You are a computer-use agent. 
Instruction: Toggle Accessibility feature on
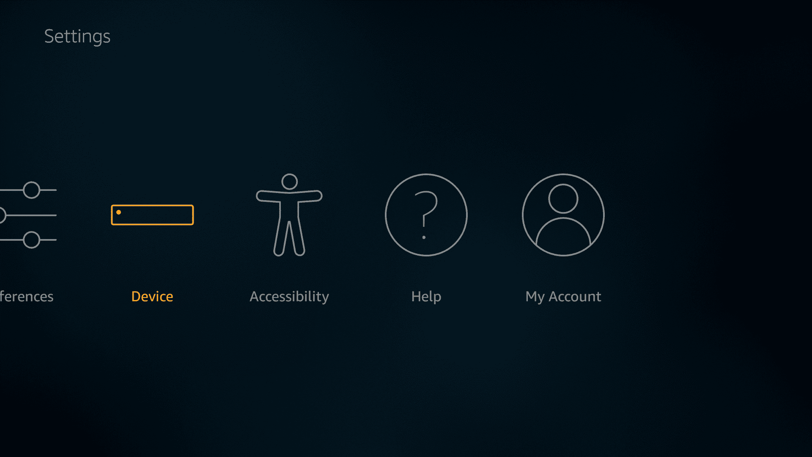tap(289, 216)
